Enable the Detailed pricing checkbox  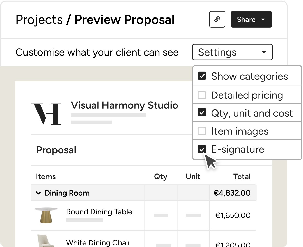(202, 95)
